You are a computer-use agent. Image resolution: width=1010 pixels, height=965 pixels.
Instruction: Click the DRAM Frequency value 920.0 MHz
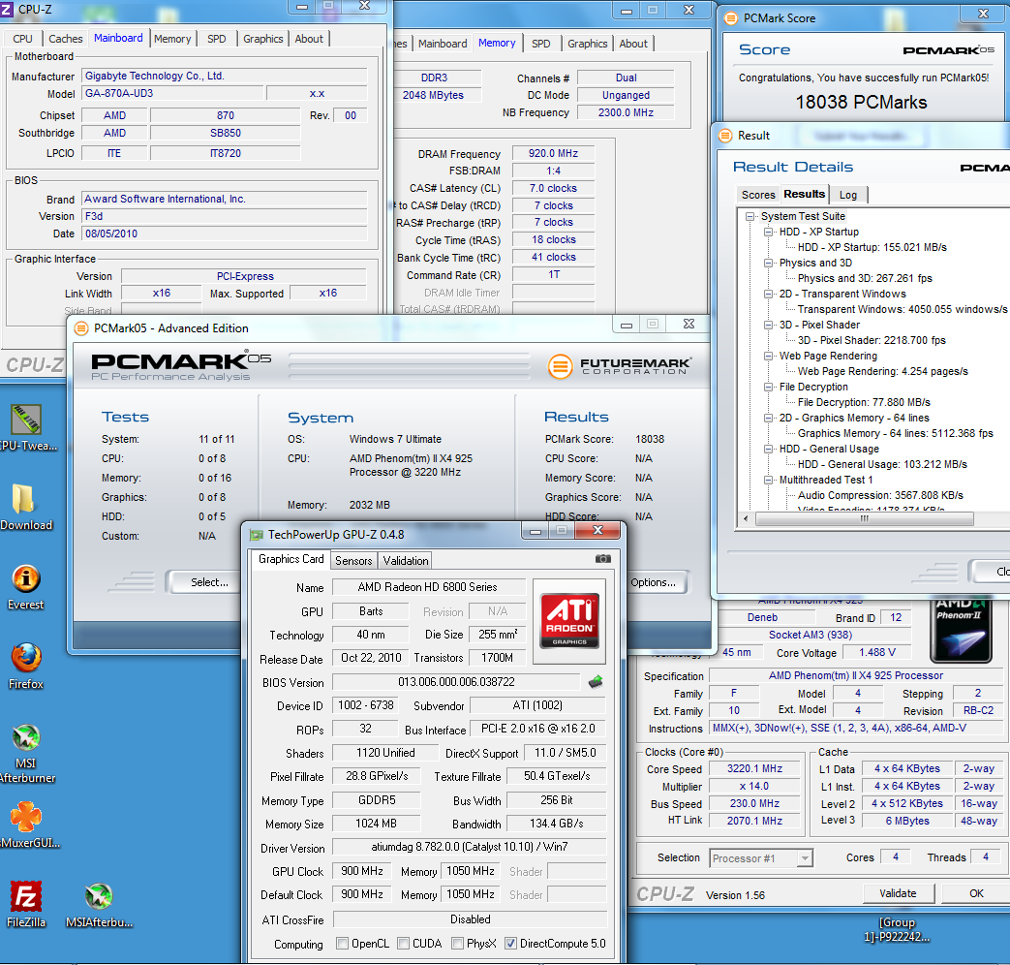pos(553,153)
